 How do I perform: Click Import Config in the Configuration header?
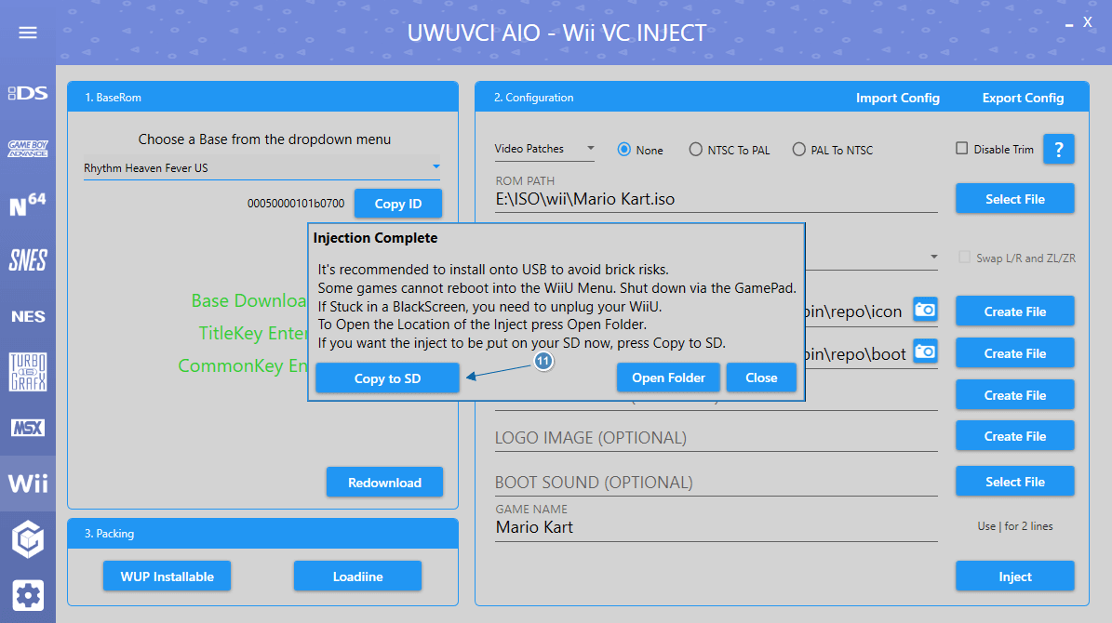click(x=898, y=98)
